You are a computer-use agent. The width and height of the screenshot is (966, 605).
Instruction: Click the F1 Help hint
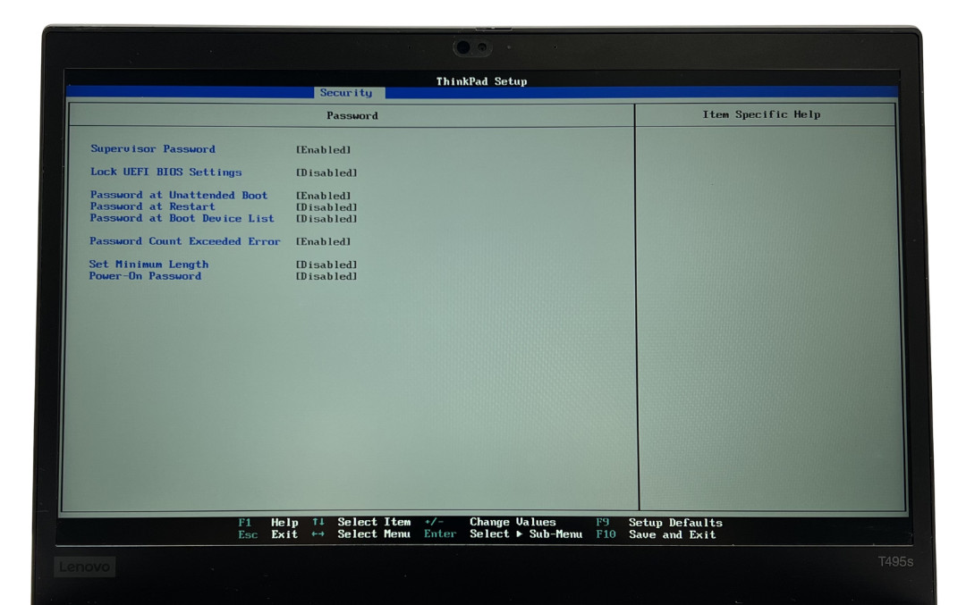tap(268, 523)
